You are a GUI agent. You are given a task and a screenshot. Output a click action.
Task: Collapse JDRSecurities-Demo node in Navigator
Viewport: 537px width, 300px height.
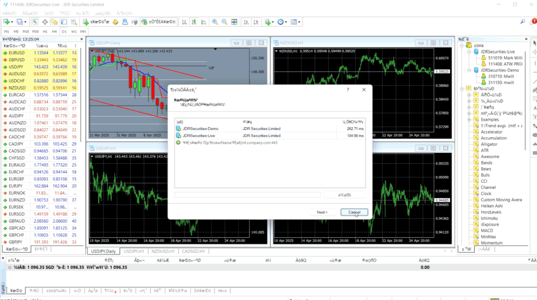469,70
